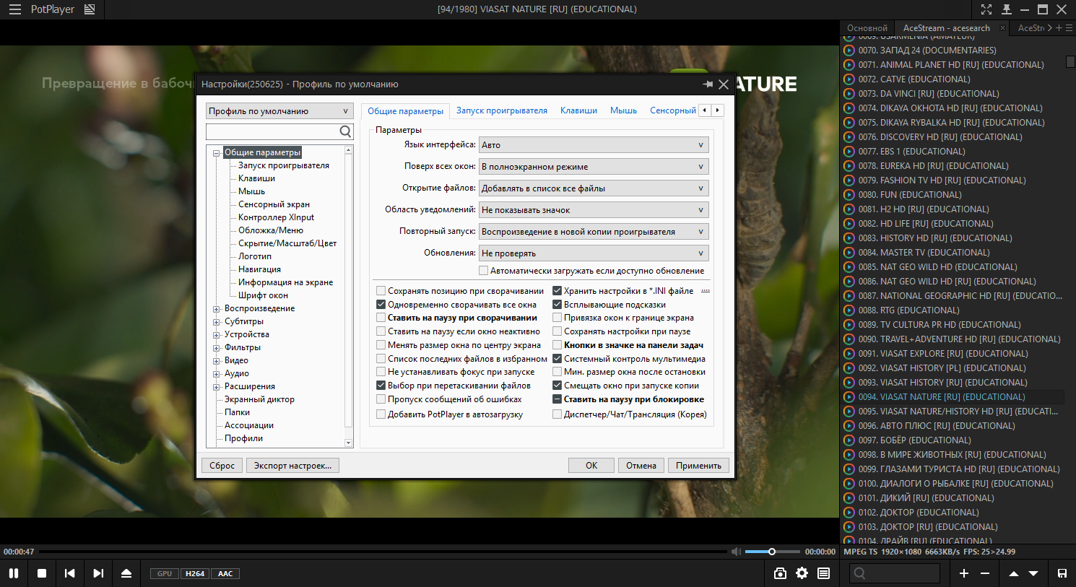Select 'Экранный диктор' in settings tree
This screenshot has width=1076, height=587.
[x=259, y=399]
